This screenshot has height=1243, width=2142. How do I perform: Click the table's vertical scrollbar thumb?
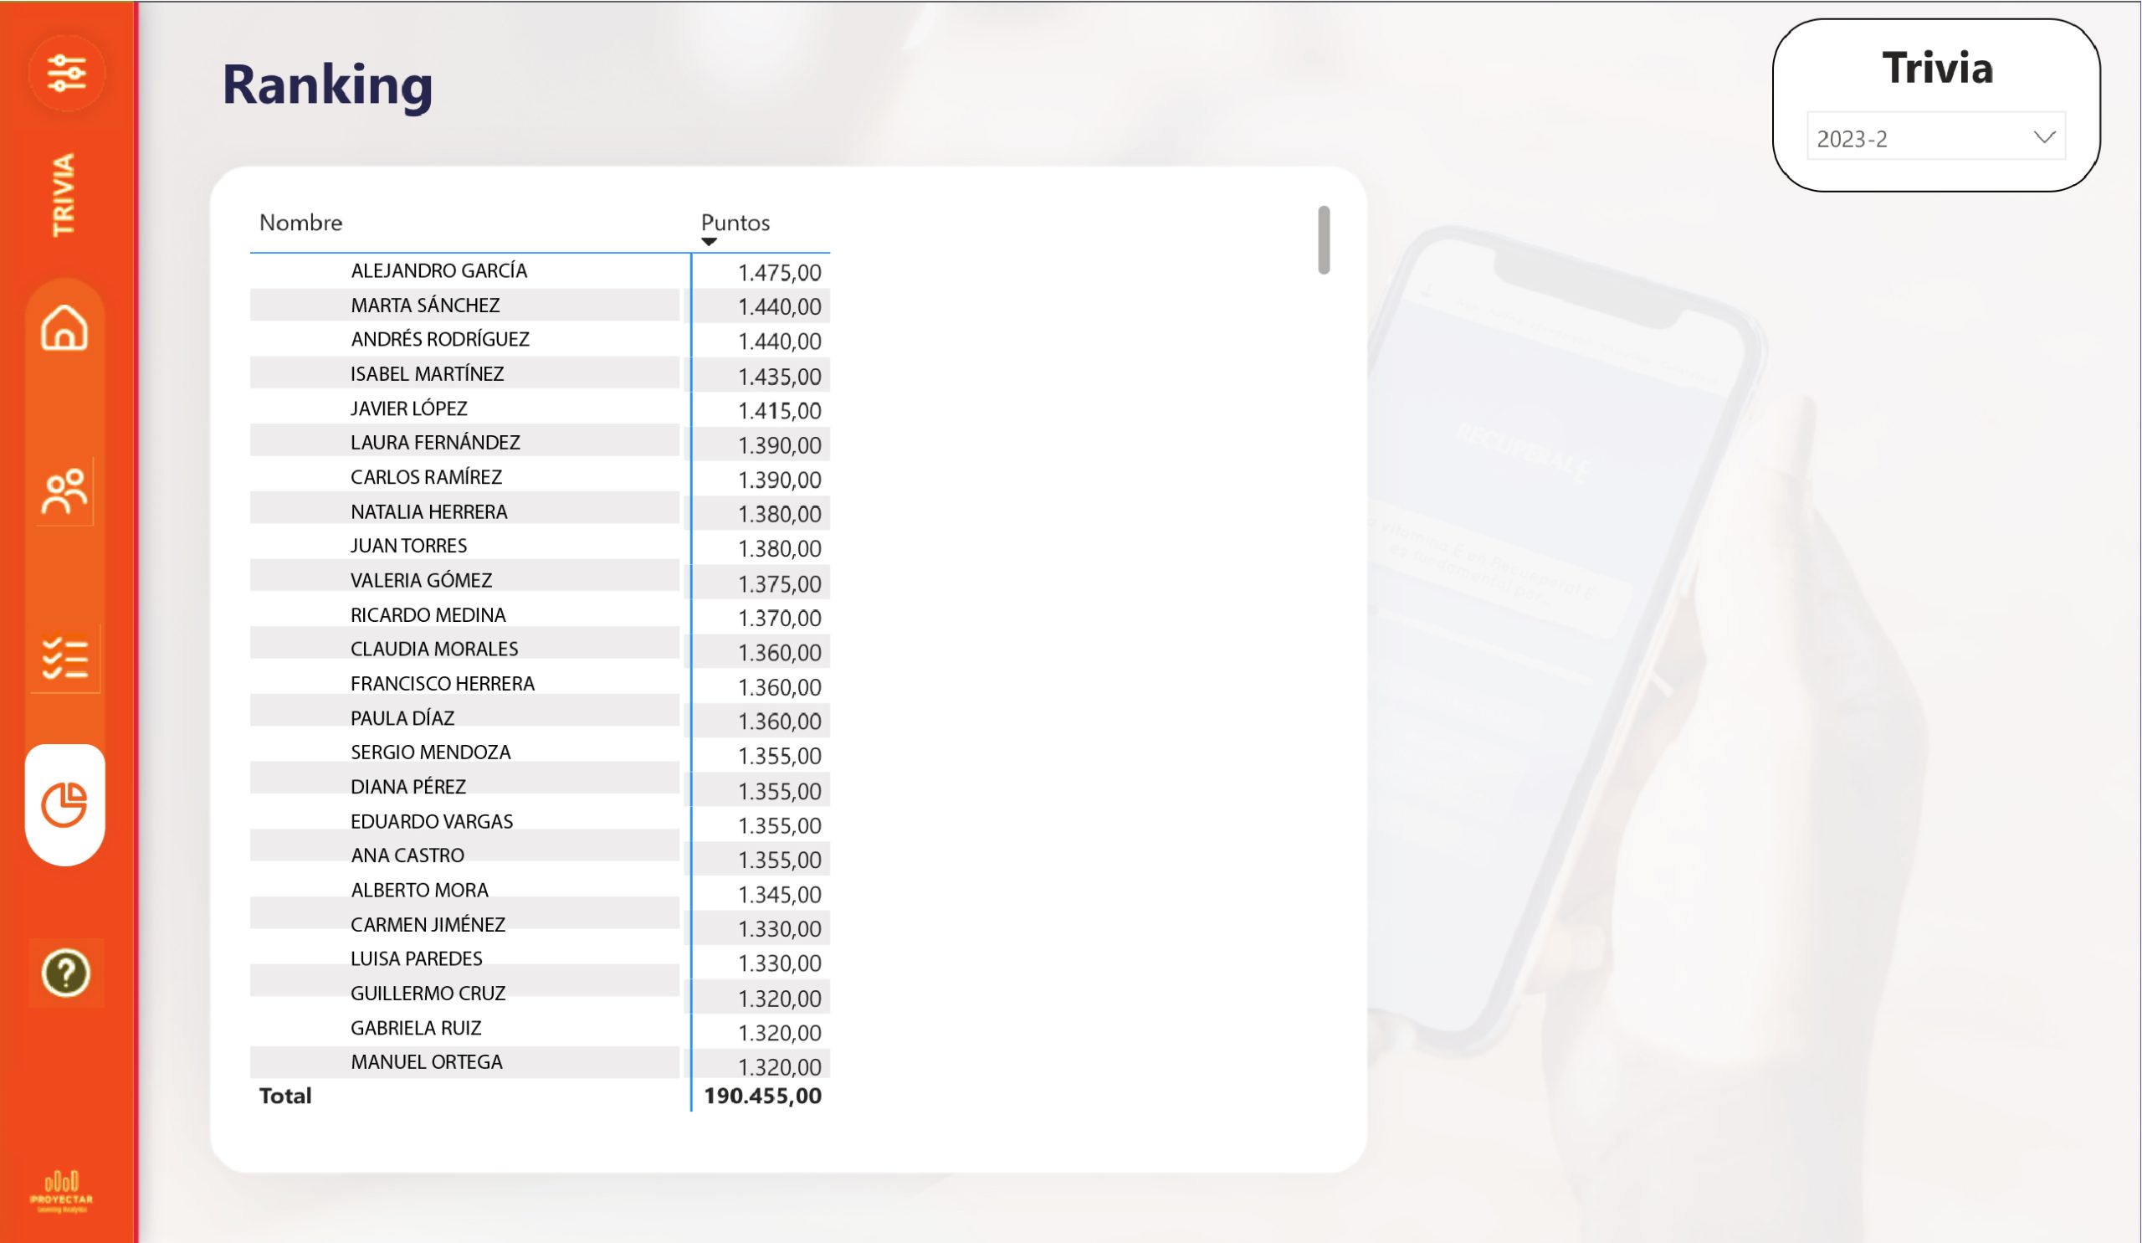1324,239
